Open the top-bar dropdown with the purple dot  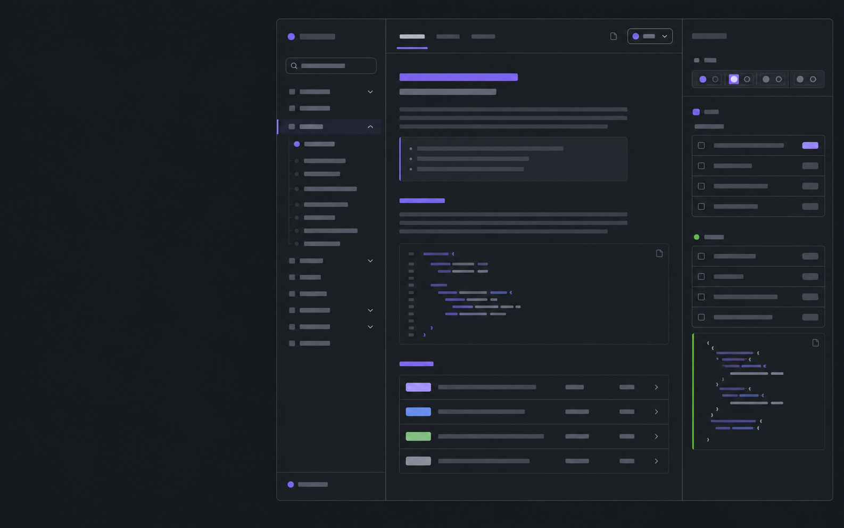coord(650,36)
